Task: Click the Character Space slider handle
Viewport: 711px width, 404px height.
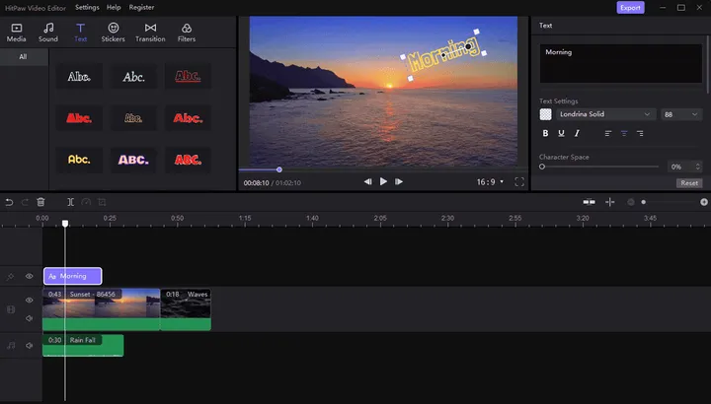Action: click(x=542, y=167)
